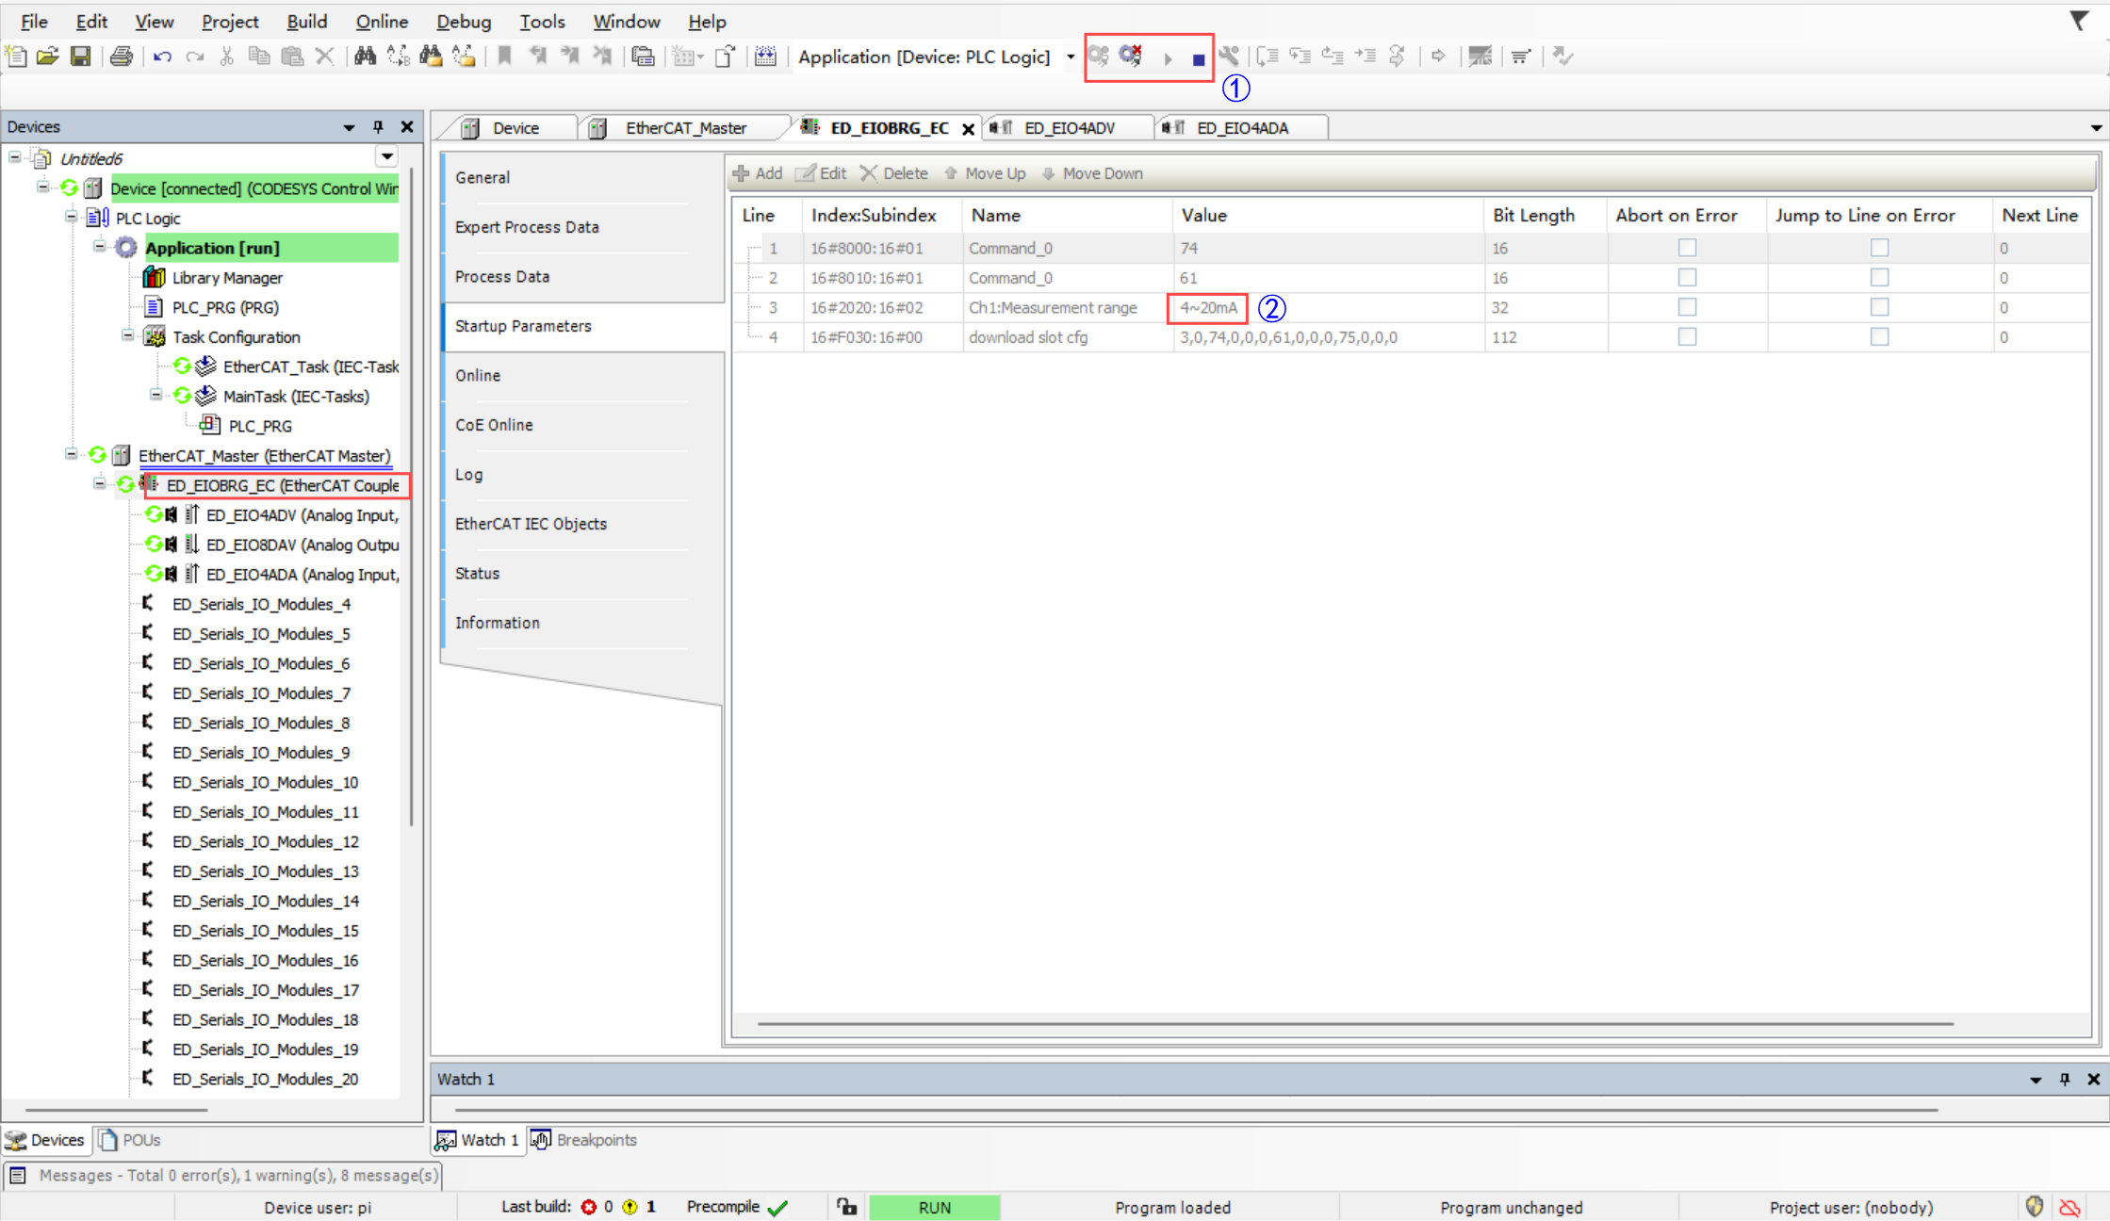Click the Logout gear icon in toolbar
Image resolution: width=2110 pixels, height=1221 pixels.
click(x=1130, y=57)
